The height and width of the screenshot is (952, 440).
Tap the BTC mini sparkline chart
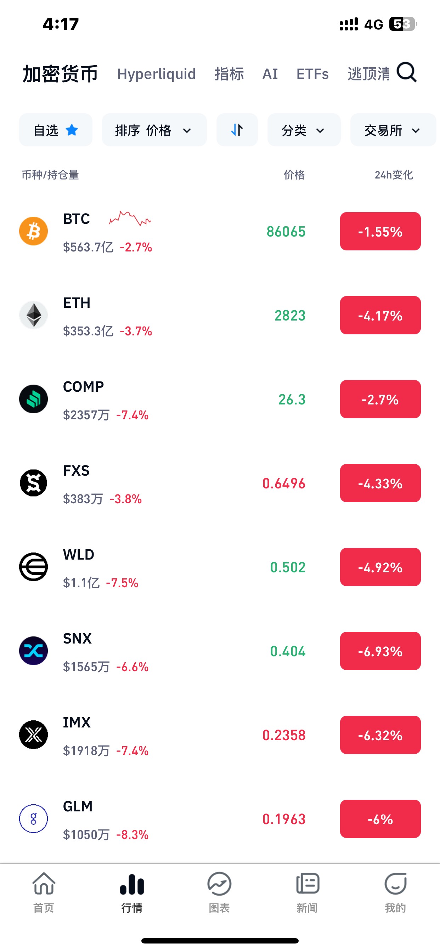(130, 219)
